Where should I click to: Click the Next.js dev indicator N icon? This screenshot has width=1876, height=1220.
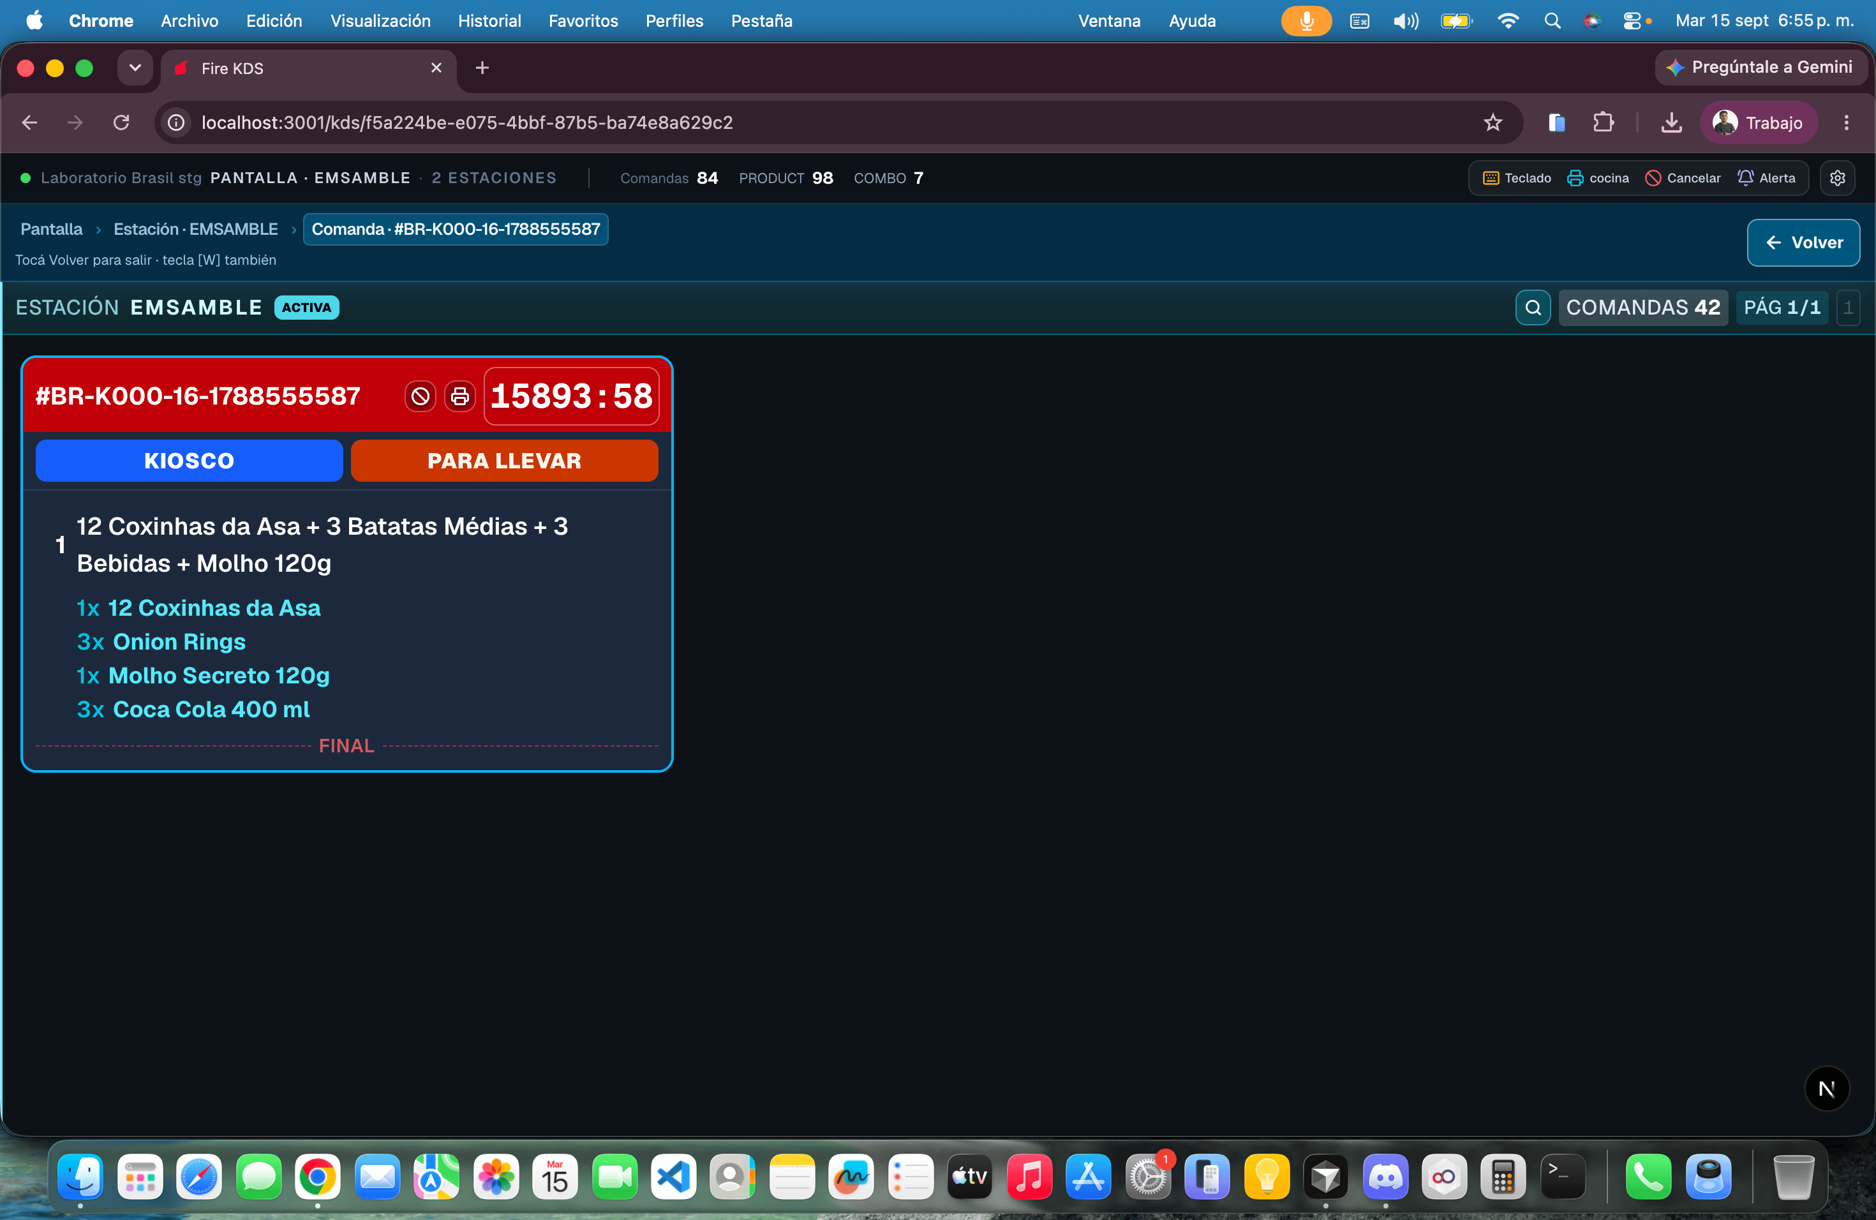(1826, 1089)
